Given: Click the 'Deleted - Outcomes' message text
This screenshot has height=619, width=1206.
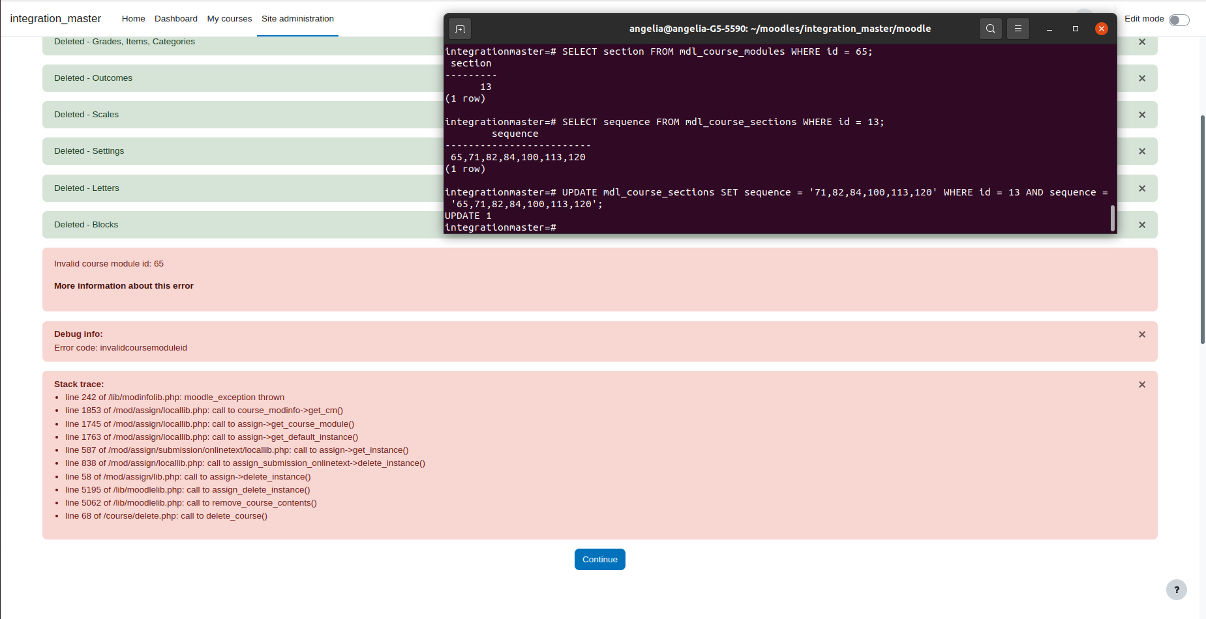Looking at the screenshot, I should (93, 78).
